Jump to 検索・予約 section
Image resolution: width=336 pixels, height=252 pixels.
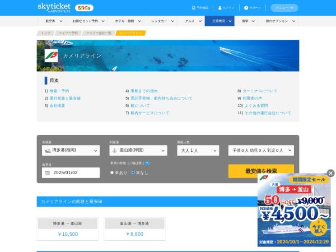59,91
